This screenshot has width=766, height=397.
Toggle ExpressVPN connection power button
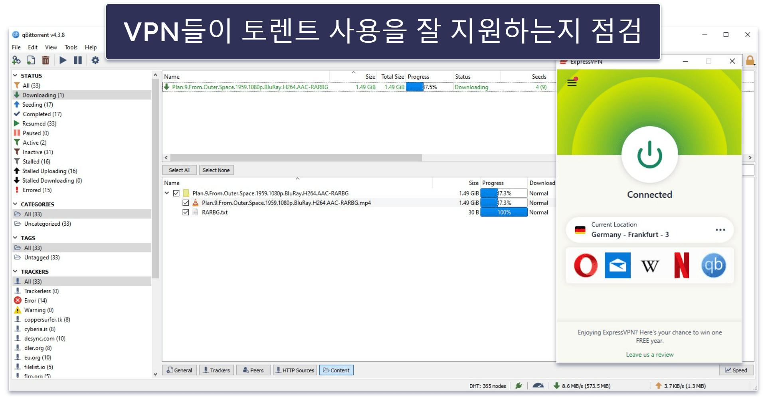649,155
